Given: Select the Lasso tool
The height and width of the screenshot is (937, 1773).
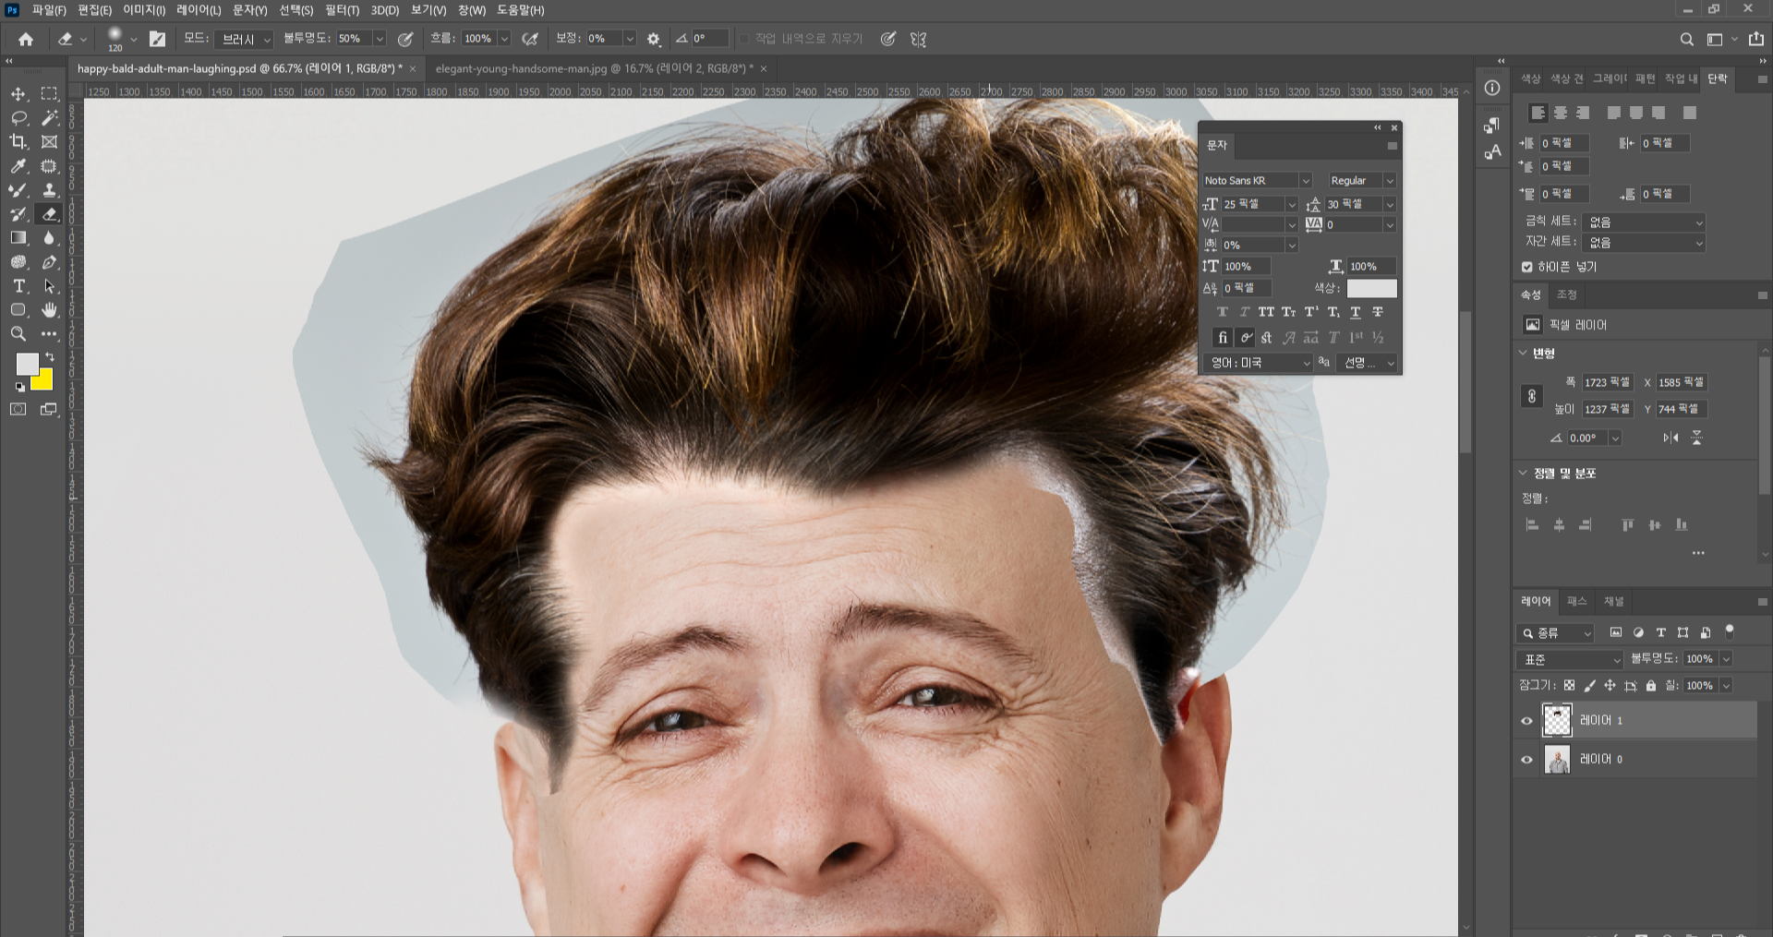Looking at the screenshot, I should [18, 118].
